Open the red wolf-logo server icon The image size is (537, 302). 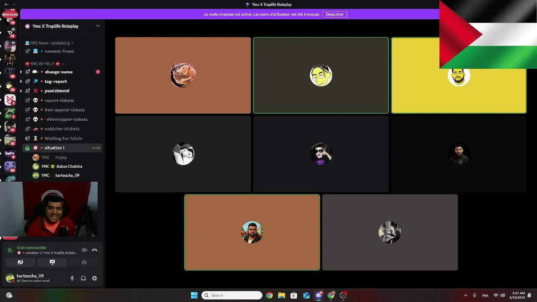pos(10,99)
